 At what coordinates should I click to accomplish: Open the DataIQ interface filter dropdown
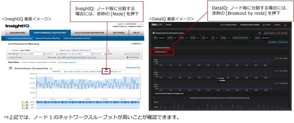(x=229, y=38)
